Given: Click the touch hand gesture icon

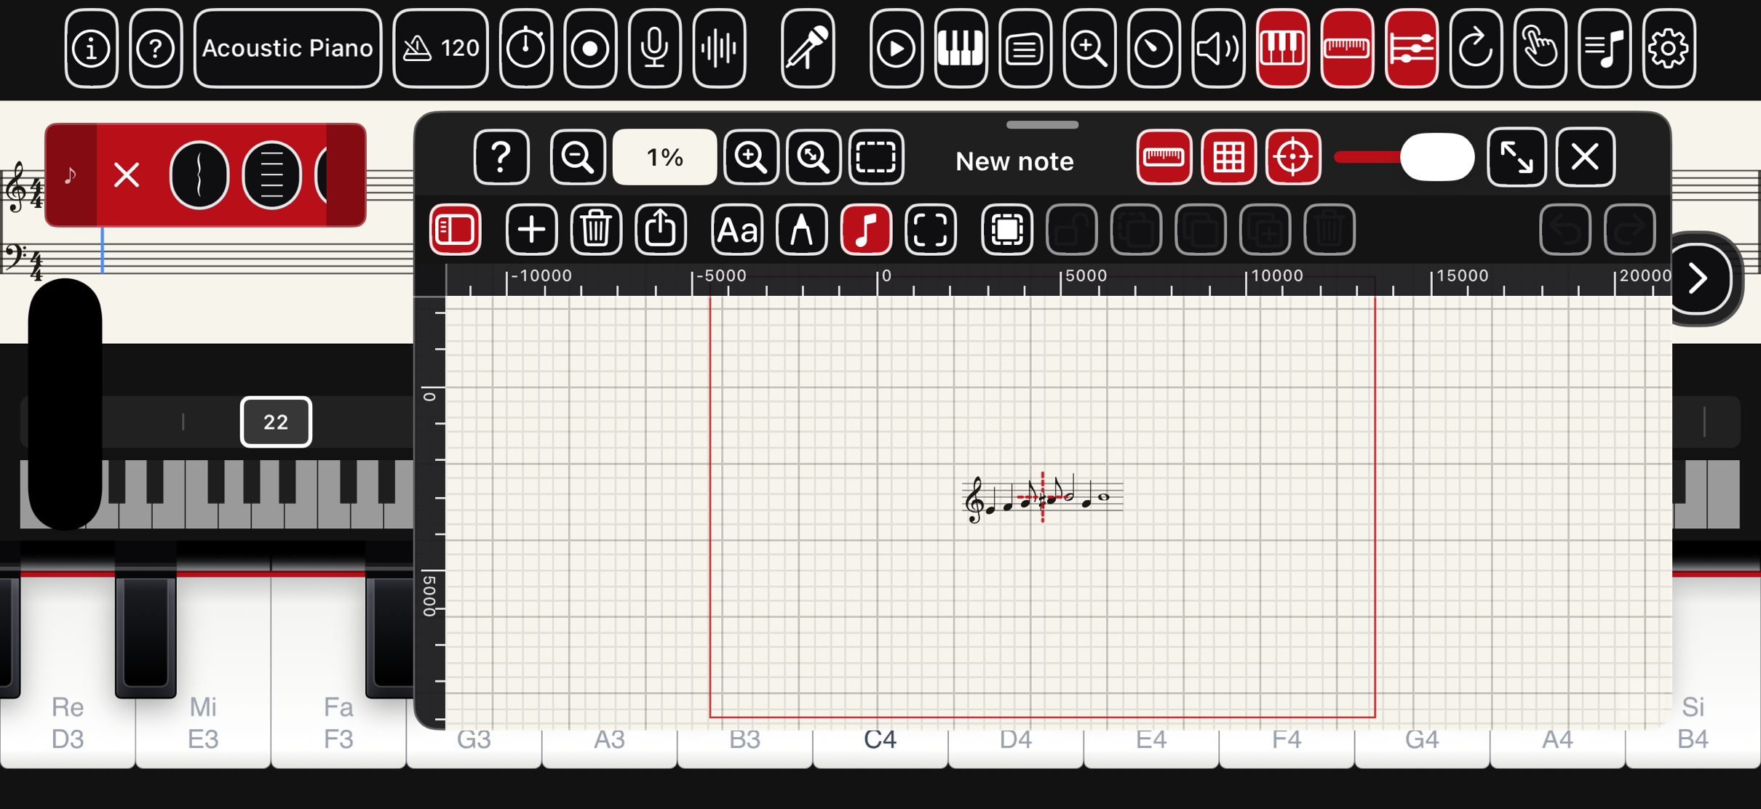Looking at the screenshot, I should click(1540, 49).
